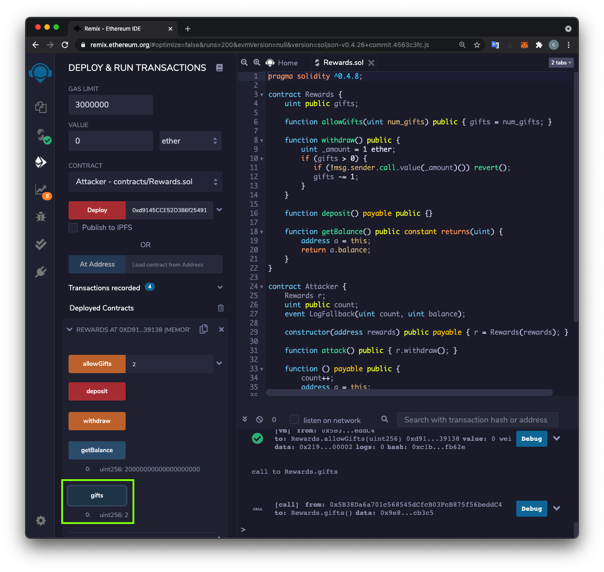The width and height of the screenshot is (604, 572).
Task: Open documentation icon beside Deploy & Run title
Action: click(x=219, y=68)
